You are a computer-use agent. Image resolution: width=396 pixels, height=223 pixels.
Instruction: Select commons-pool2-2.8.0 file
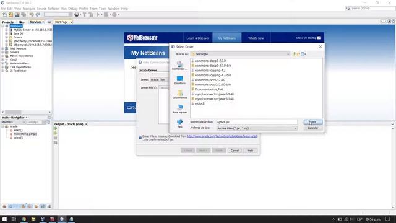tap(208, 80)
